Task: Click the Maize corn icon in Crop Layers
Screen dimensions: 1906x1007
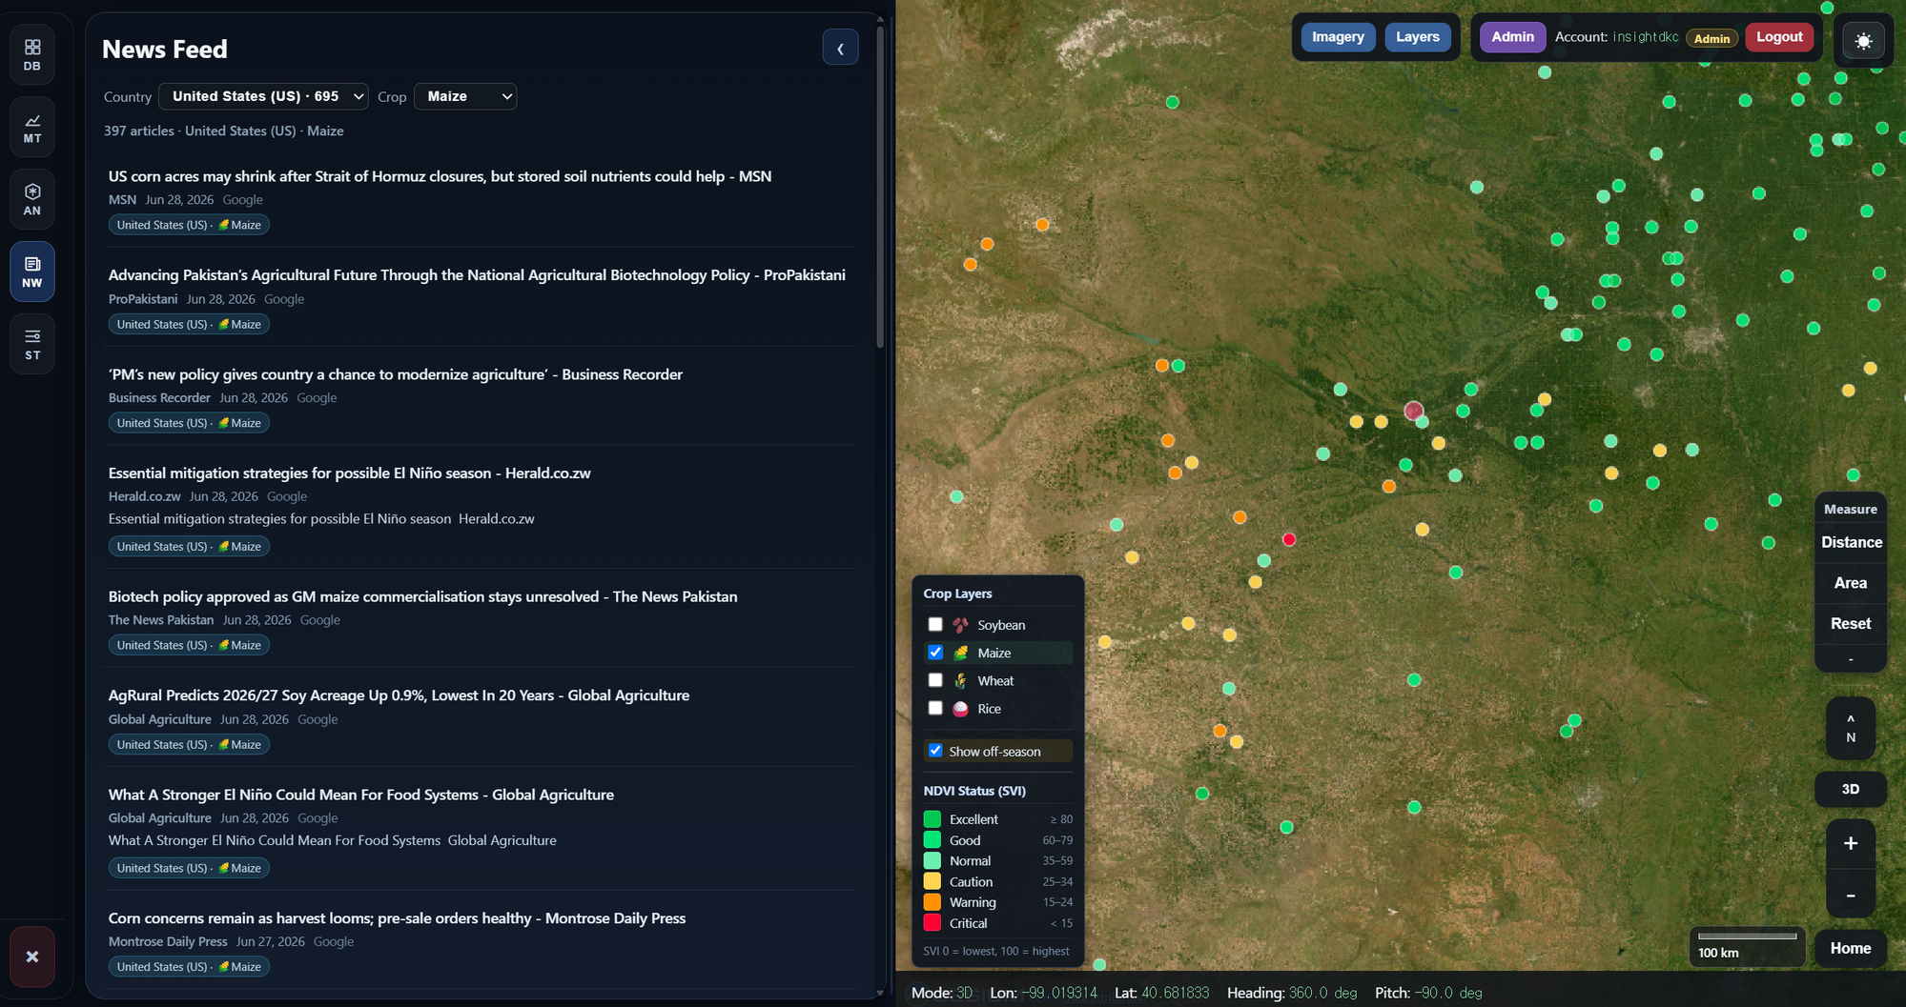Action: (x=960, y=653)
